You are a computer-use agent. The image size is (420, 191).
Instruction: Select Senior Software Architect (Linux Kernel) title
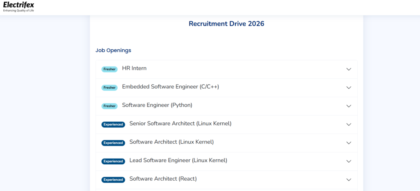[x=180, y=124]
